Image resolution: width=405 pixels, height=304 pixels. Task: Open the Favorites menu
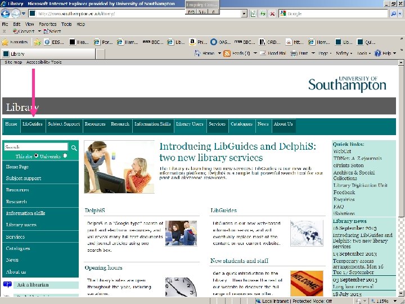tap(47, 24)
